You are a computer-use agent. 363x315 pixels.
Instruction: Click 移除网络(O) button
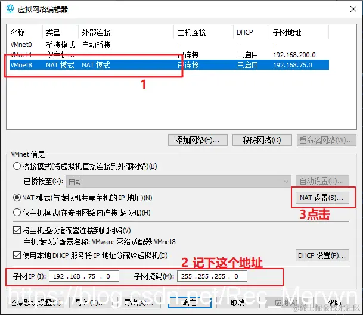[x=262, y=140]
